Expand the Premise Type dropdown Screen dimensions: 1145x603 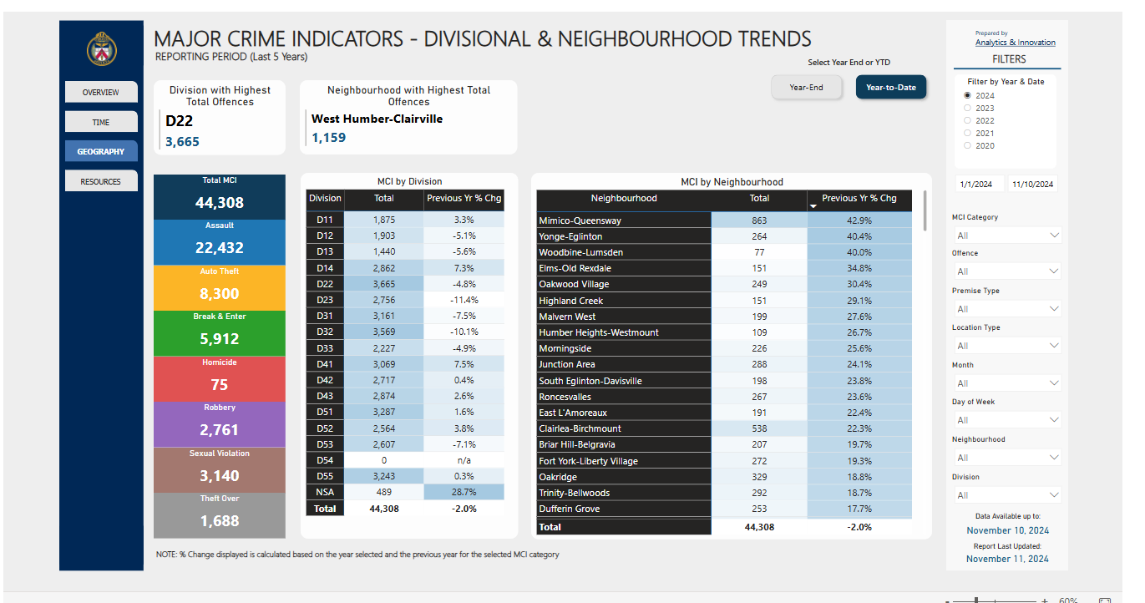click(x=1006, y=309)
